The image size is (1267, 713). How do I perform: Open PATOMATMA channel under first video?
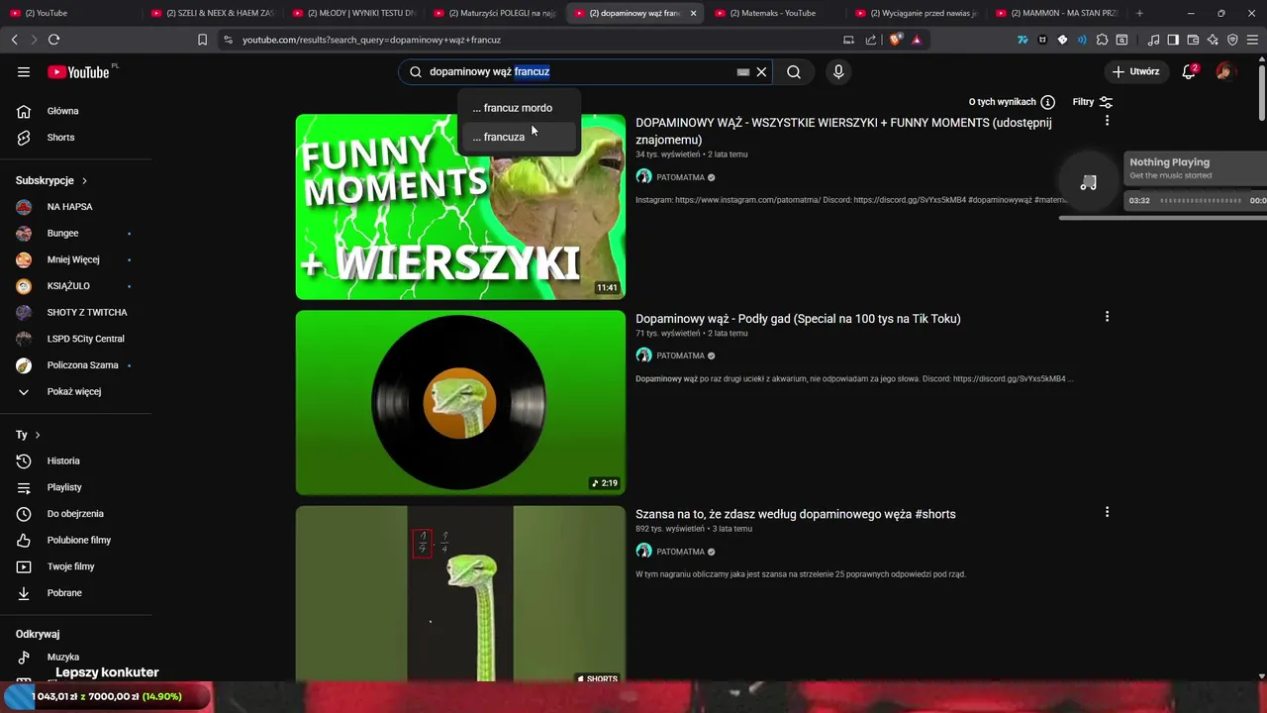pos(680,177)
